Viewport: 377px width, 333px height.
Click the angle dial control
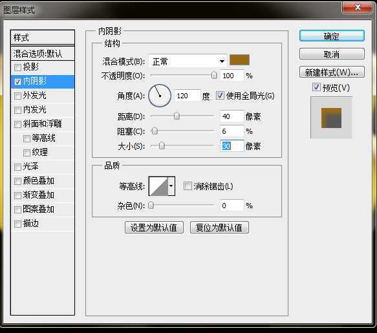click(160, 96)
